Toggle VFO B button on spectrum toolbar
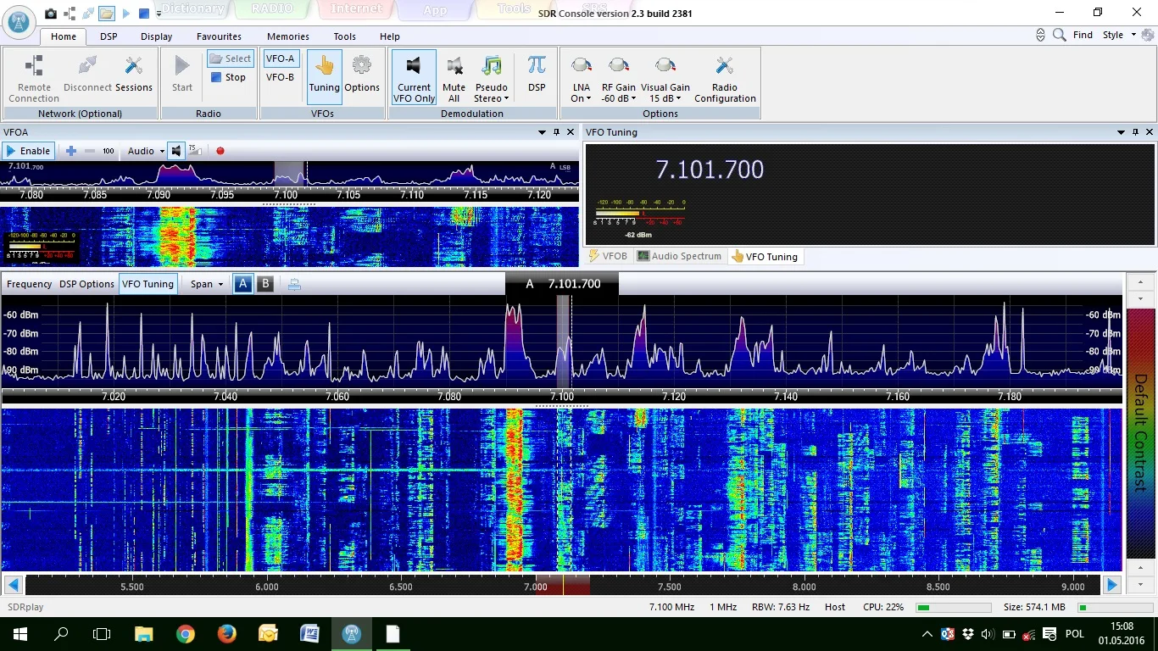The height and width of the screenshot is (651, 1158). click(265, 284)
